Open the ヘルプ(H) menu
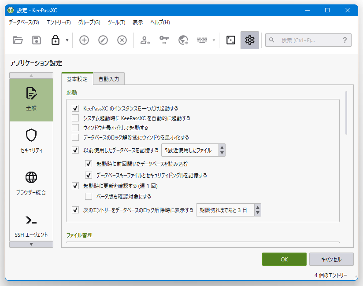363x286 pixels. (160, 22)
